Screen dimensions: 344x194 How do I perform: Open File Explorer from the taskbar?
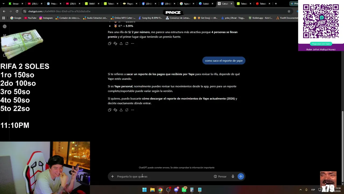point(152,190)
